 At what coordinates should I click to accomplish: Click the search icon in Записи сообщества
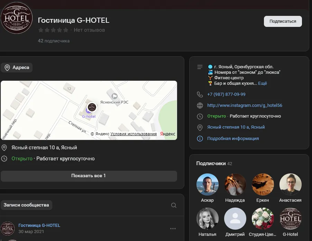(173, 205)
